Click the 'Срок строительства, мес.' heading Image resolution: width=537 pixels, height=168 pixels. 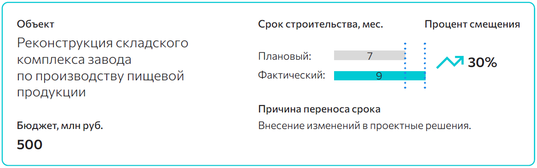(x=320, y=25)
